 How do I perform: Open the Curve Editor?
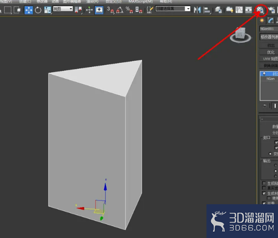tap(239, 10)
